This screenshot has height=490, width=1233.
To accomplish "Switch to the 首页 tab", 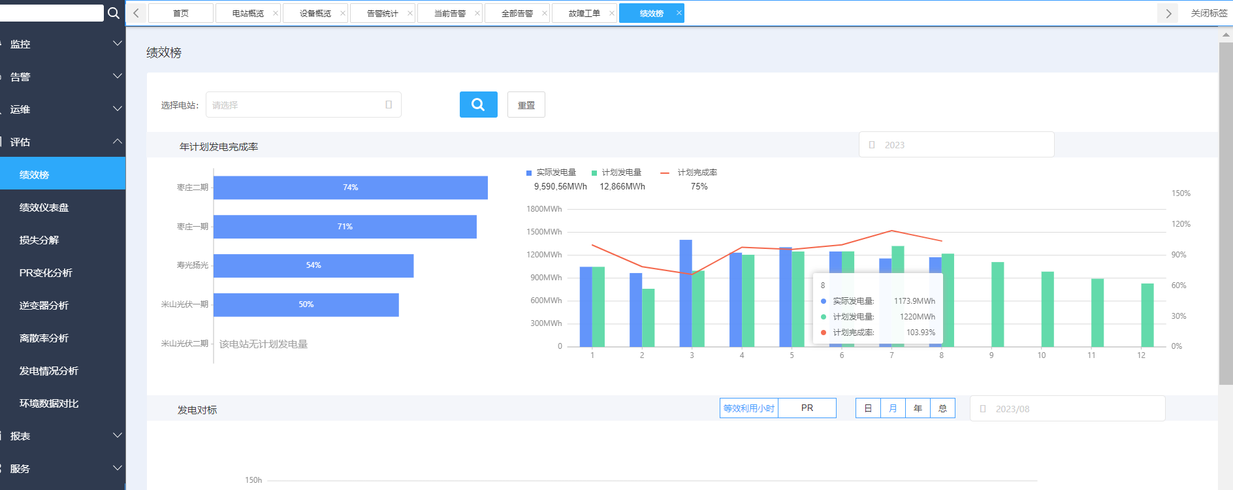I will [181, 13].
